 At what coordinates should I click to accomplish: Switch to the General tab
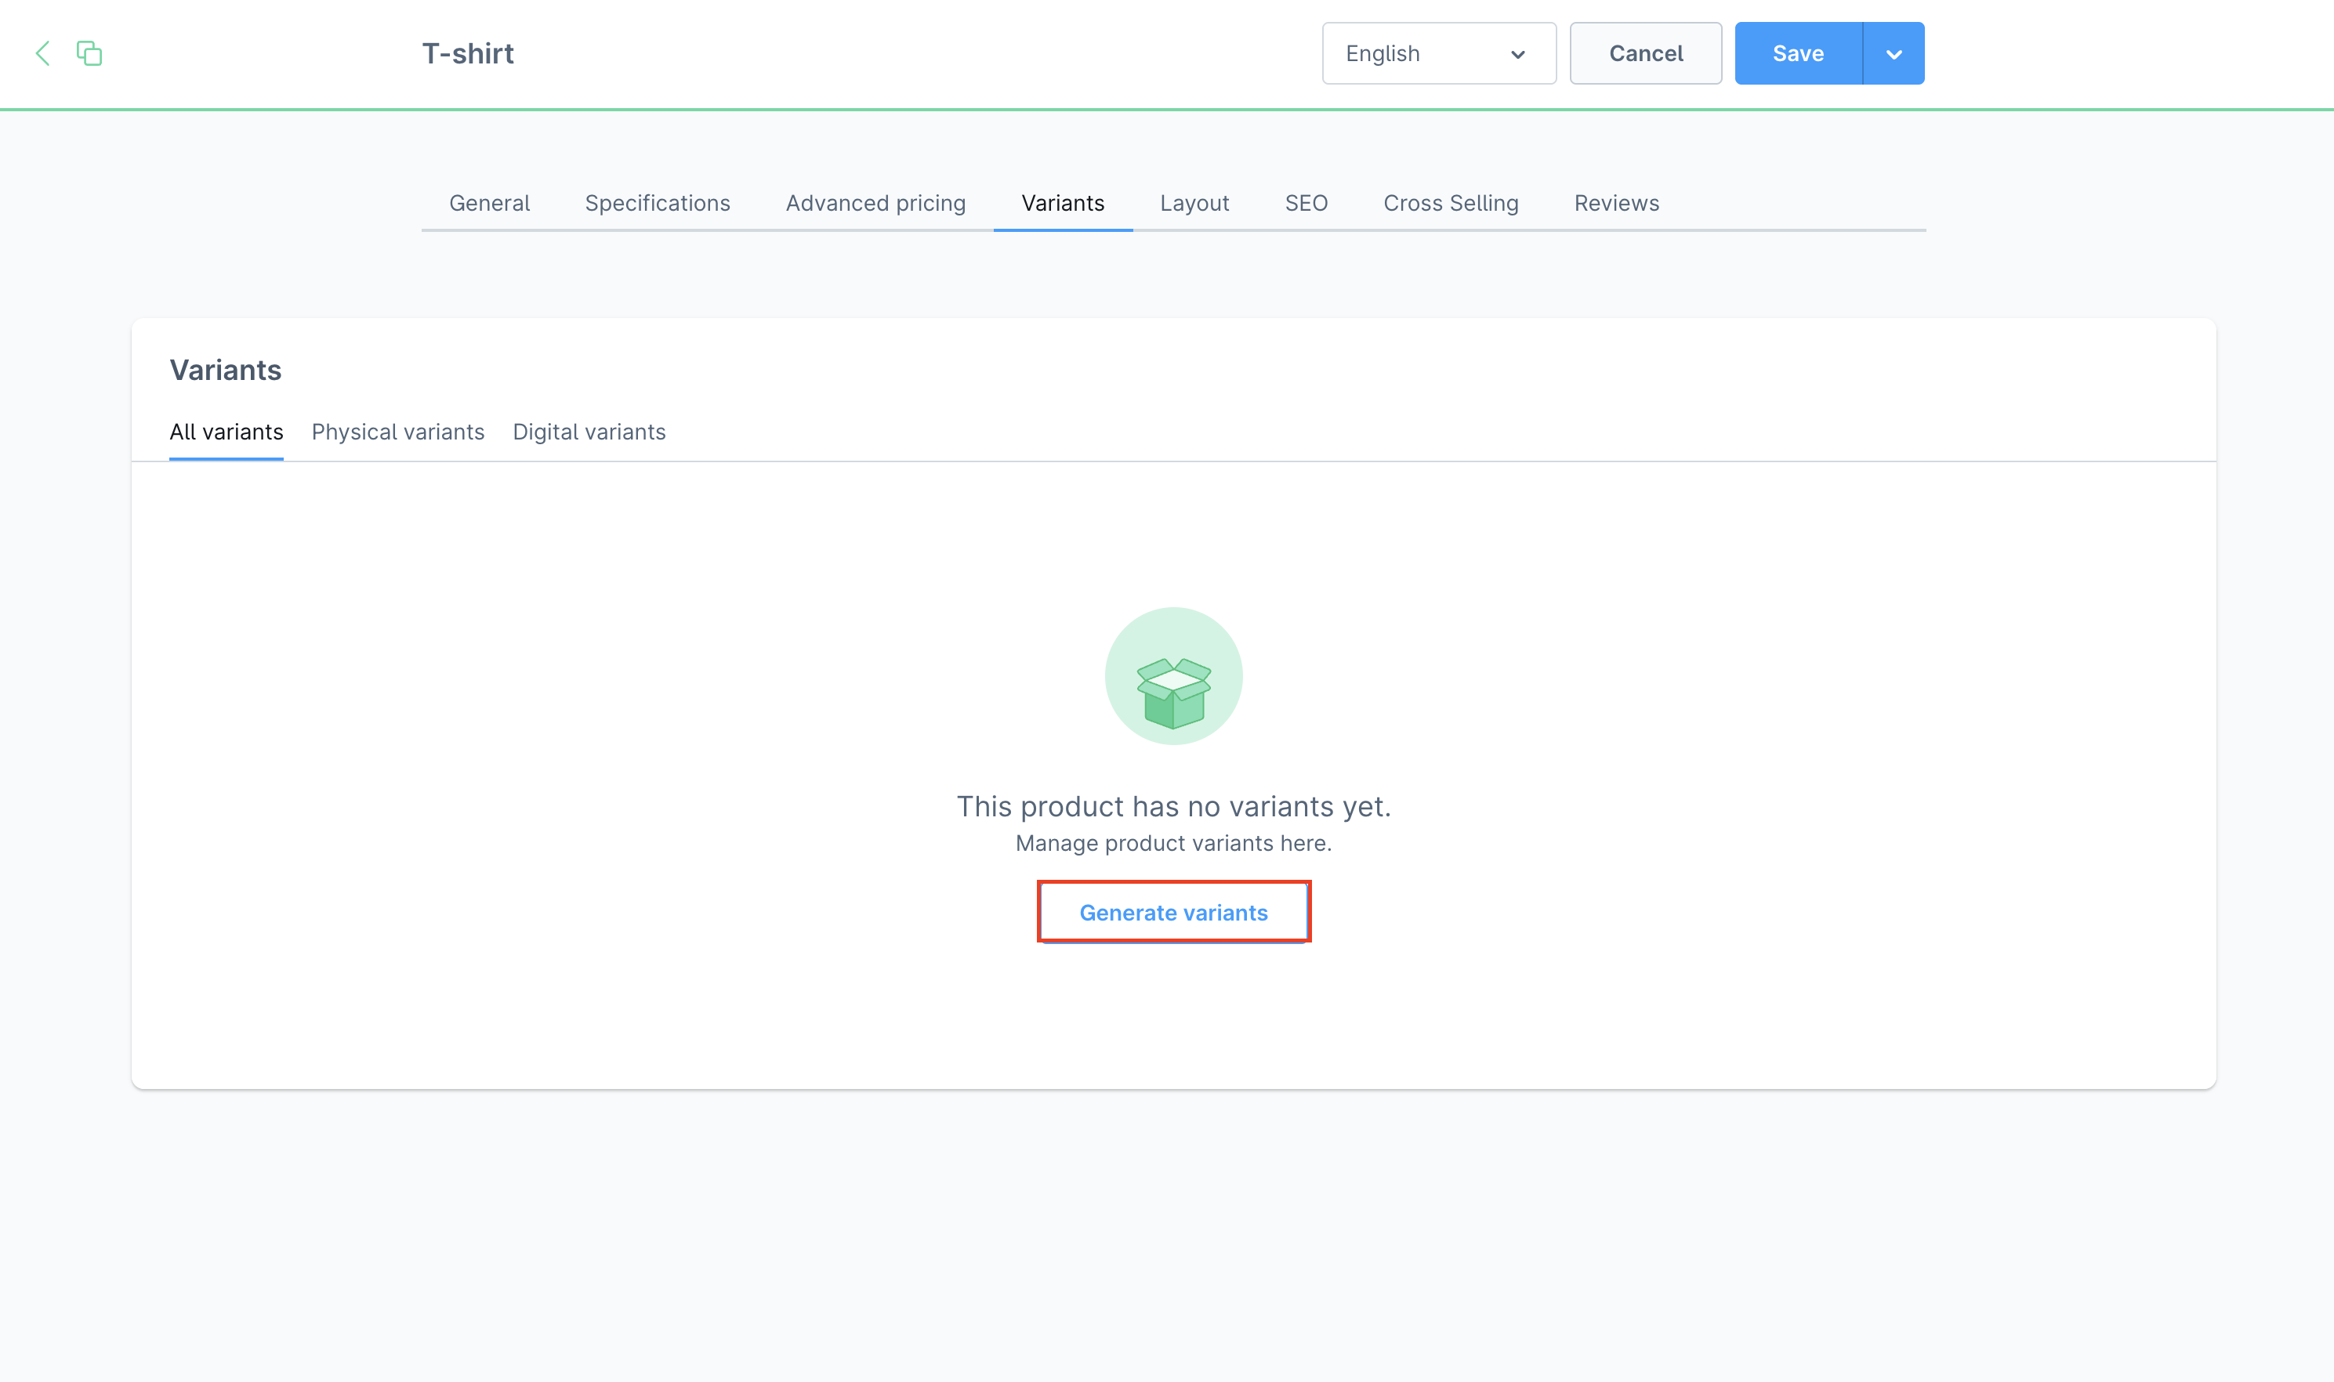[489, 203]
